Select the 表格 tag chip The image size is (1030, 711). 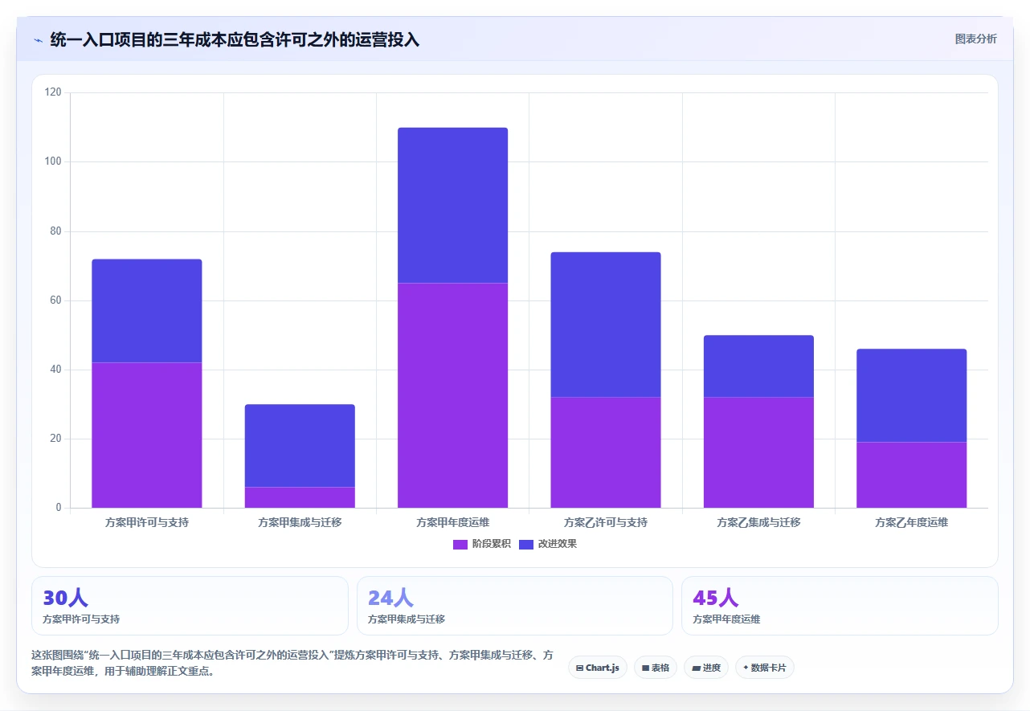click(x=656, y=668)
